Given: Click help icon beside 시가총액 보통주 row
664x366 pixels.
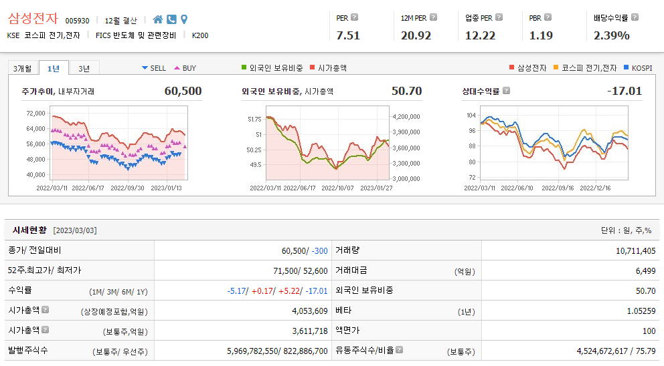Looking at the screenshot, I should (46, 330).
